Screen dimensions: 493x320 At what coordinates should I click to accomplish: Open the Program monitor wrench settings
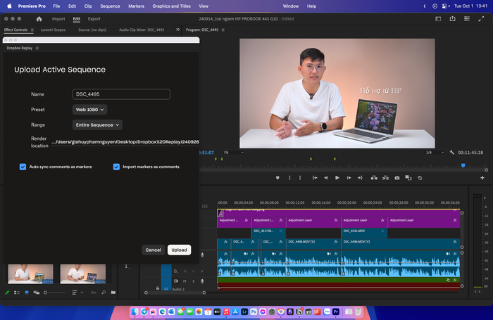(452, 152)
